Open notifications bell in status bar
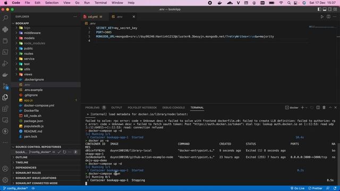 pyautogui.click(x=335, y=188)
